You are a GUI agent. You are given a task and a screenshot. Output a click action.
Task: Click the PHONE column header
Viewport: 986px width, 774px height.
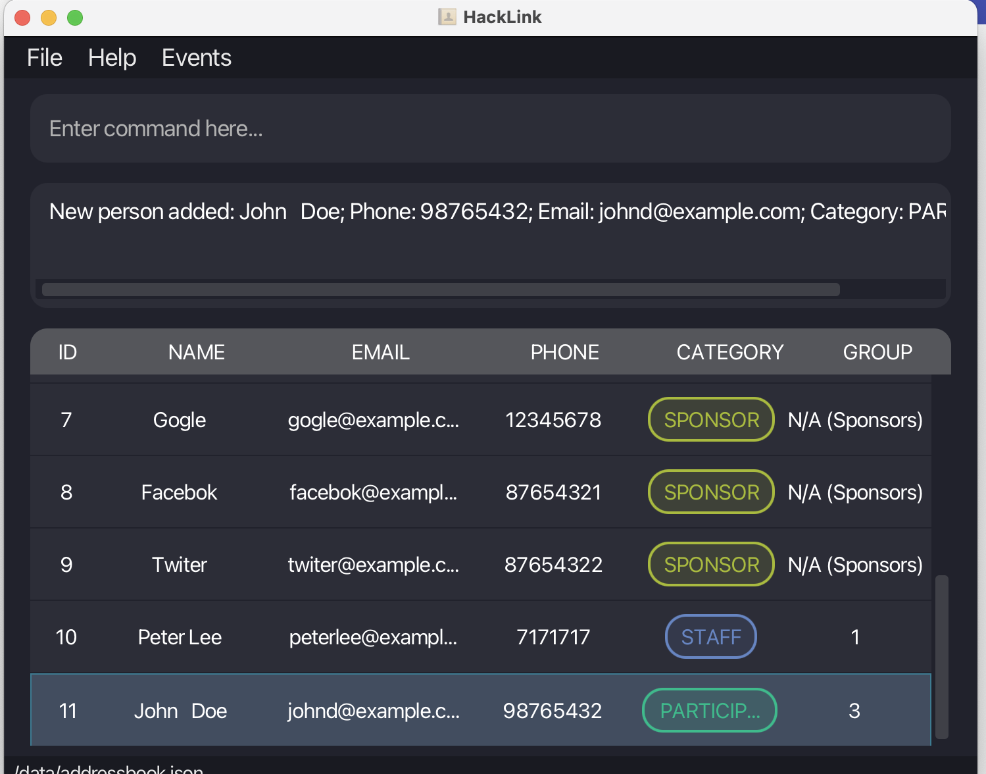565,352
